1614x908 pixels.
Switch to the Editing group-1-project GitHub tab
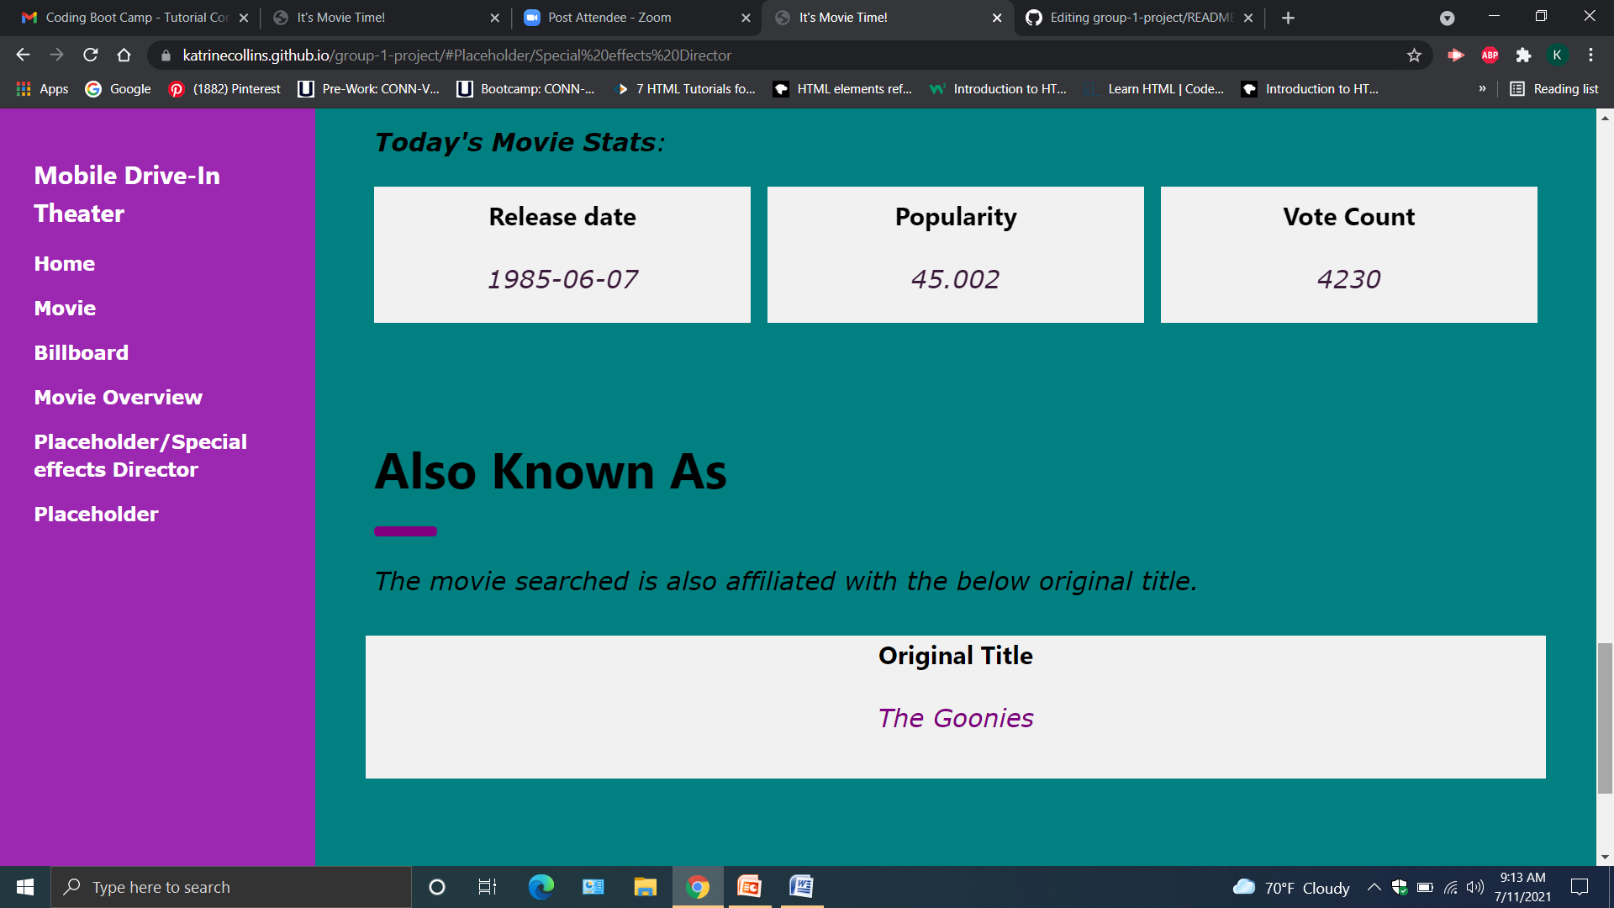coord(1140,18)
